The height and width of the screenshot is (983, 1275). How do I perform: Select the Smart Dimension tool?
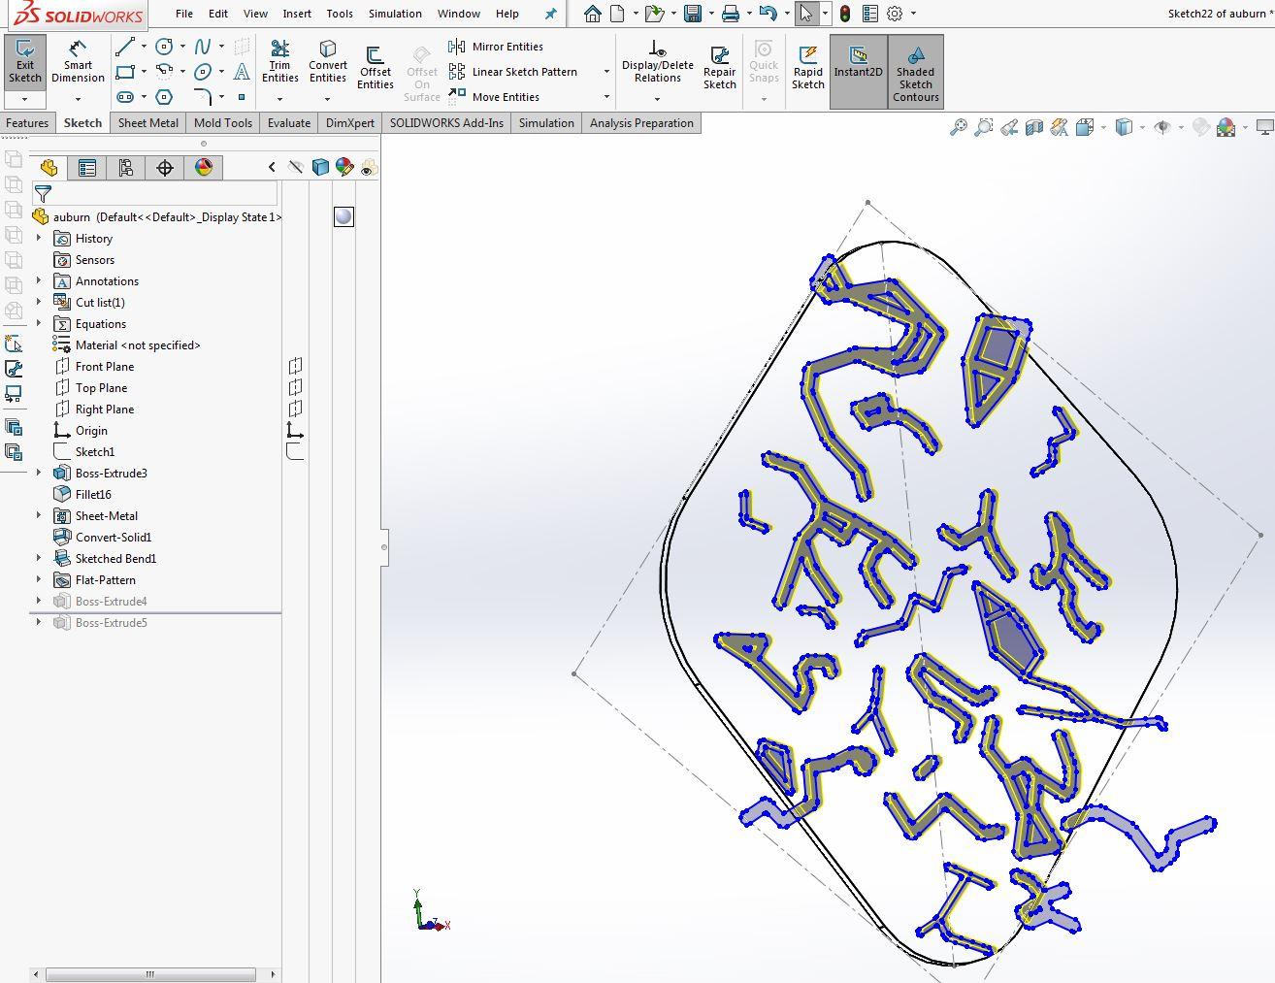click(78, 62)
